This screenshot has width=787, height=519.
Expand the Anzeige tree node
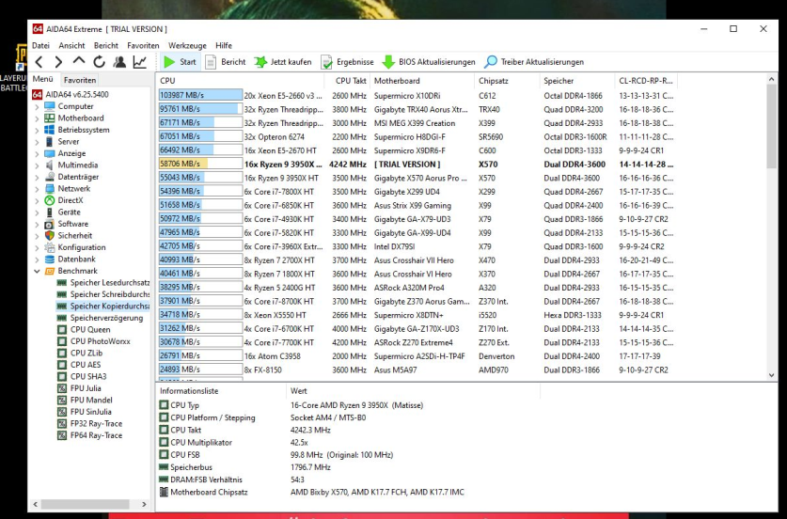click(37, 153)
